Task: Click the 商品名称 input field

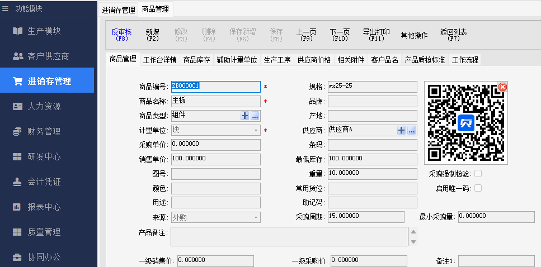Action: tap(215, 101)
